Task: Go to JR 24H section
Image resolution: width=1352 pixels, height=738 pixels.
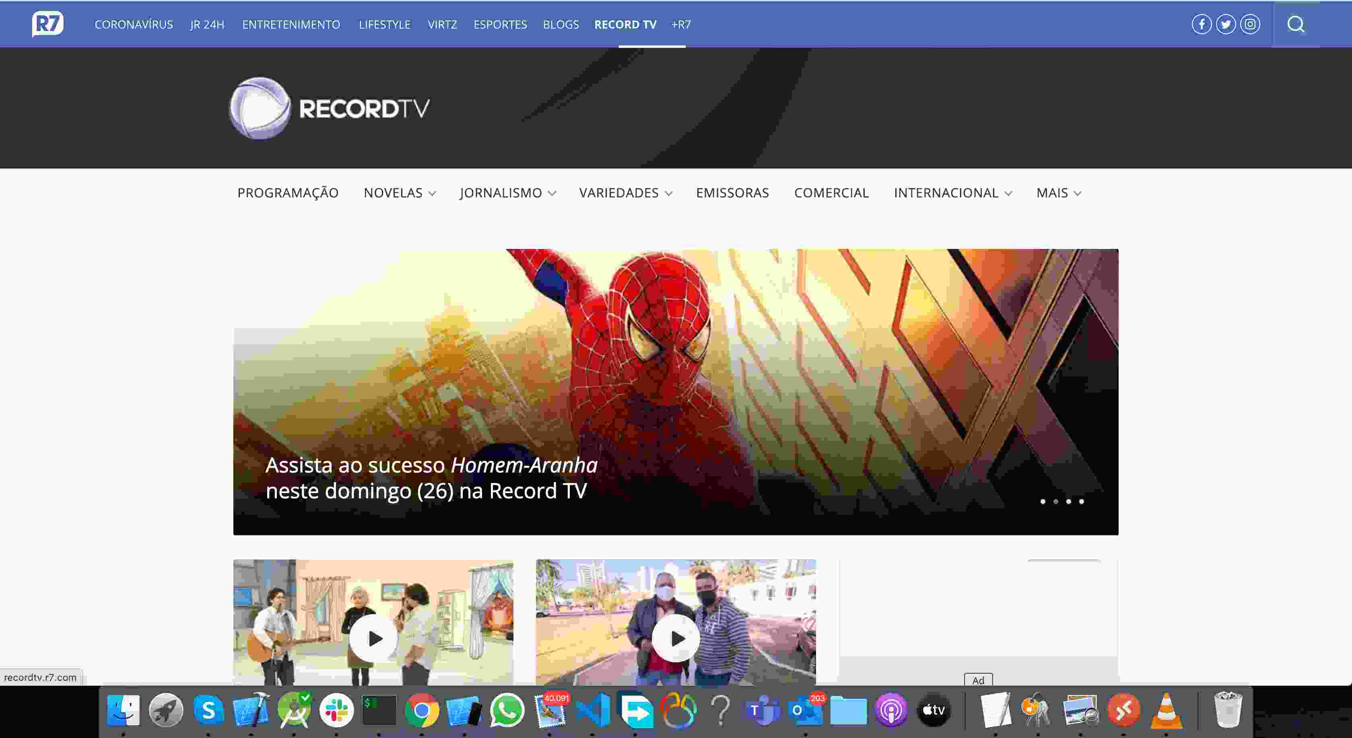Action: point(207,25)
